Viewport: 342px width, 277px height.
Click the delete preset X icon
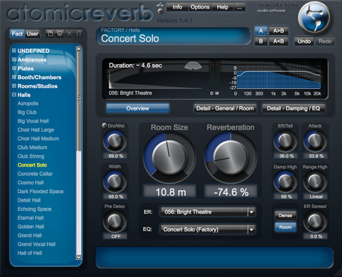coord(69,33)
